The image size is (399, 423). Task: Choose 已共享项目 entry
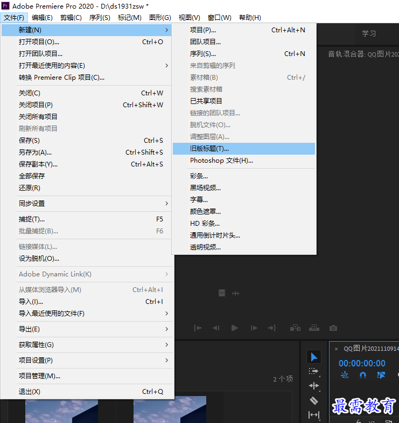point(244,101)
